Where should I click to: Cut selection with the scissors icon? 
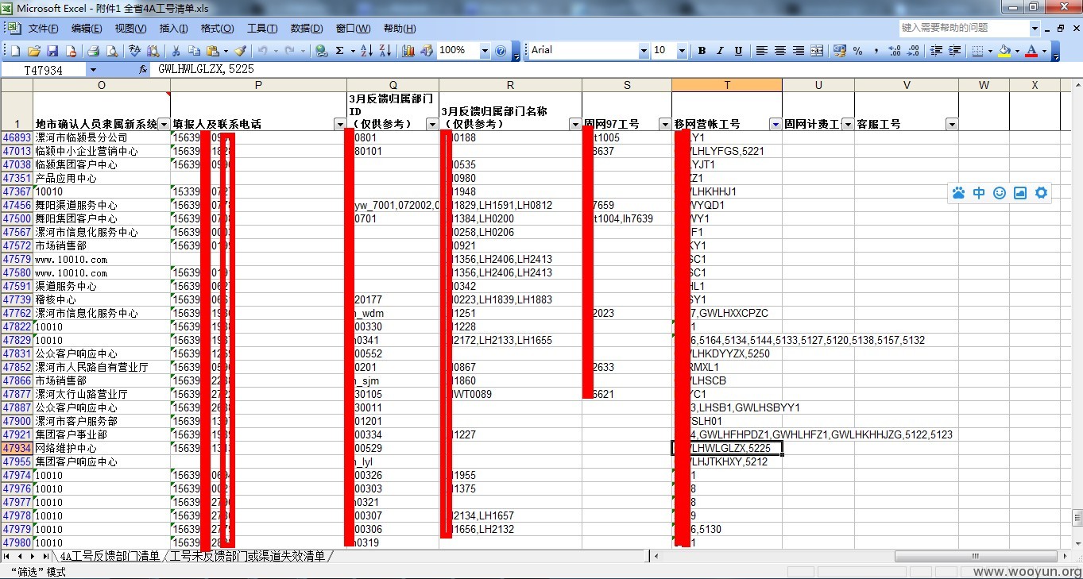[176, 51]
